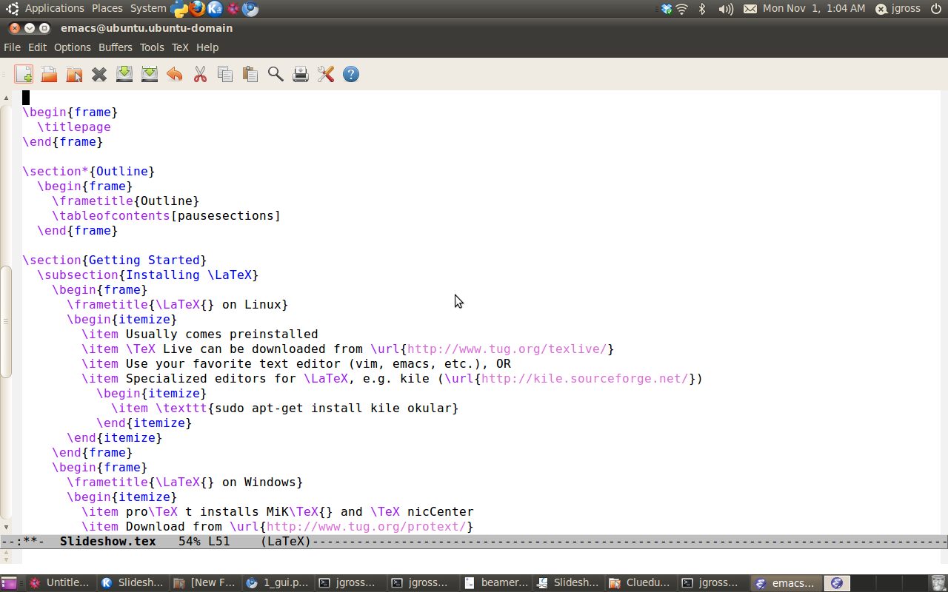Click the Save buffer toolbar icon
The width and height of the screenshot is (948, 592).
pos(124,74)
